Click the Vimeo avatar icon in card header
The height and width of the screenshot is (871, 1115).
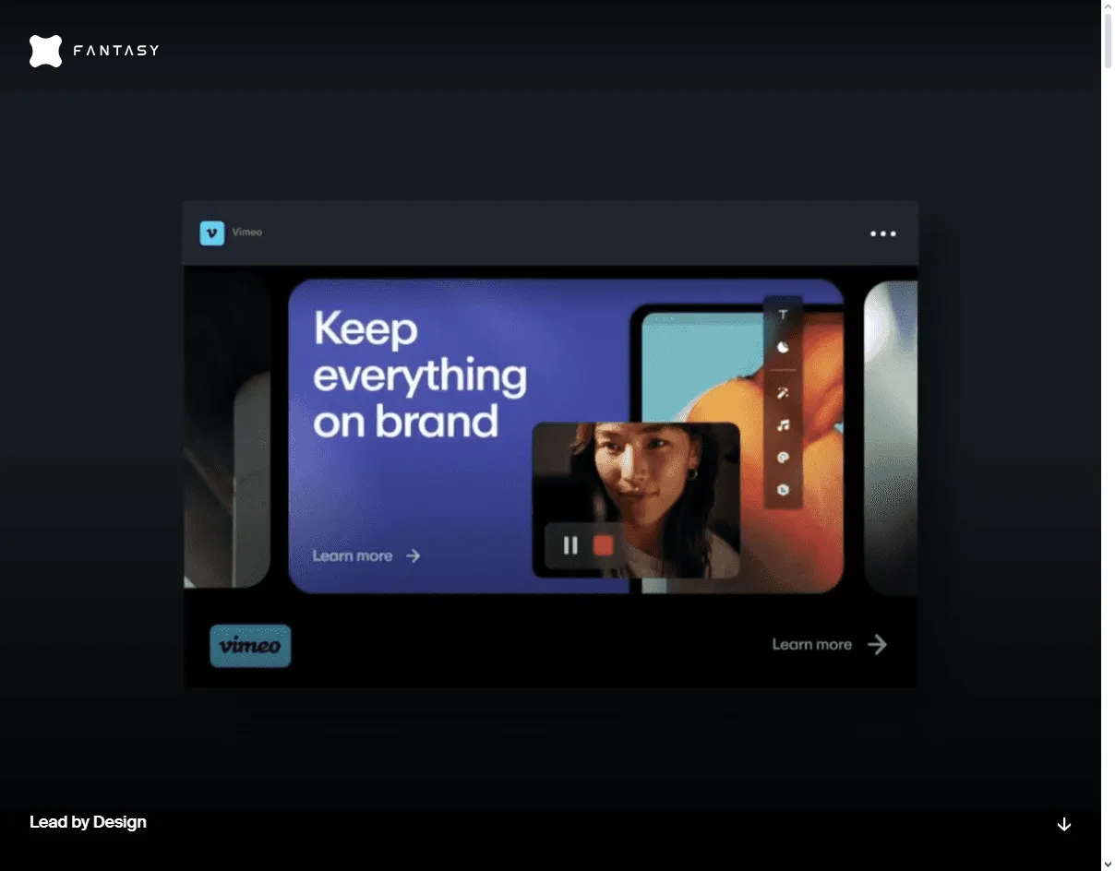click(x=212, y=233)
